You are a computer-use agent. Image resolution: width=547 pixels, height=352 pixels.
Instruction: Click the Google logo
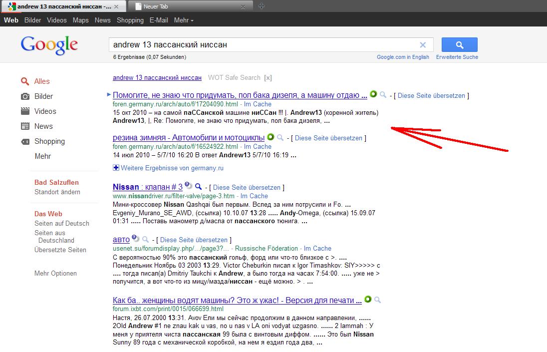[49, 45]
